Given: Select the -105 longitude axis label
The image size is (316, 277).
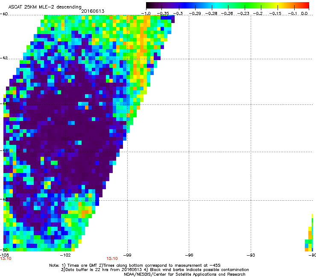Looking at the screenshot, I should coord(4,255).
